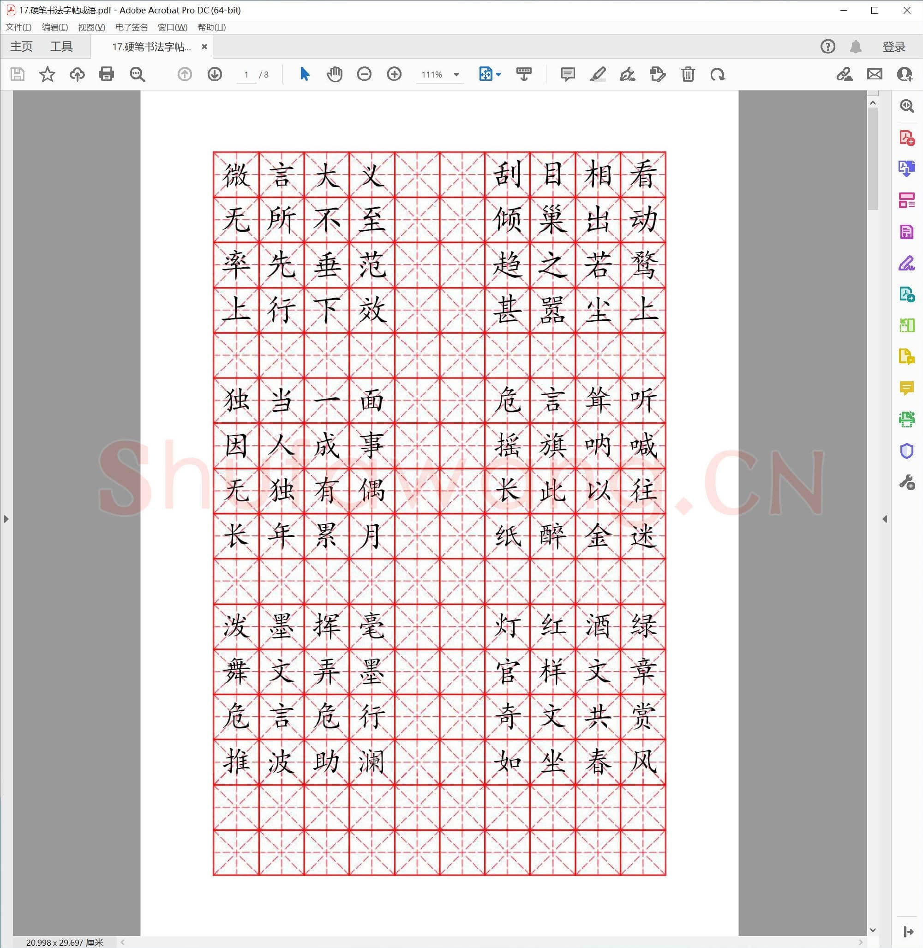This screenshot has width=923, height=948.
Task: Toggle the stamp annotation tool
Action: [657, 74]
